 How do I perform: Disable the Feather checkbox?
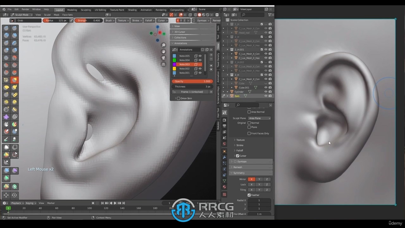[249, 195]
